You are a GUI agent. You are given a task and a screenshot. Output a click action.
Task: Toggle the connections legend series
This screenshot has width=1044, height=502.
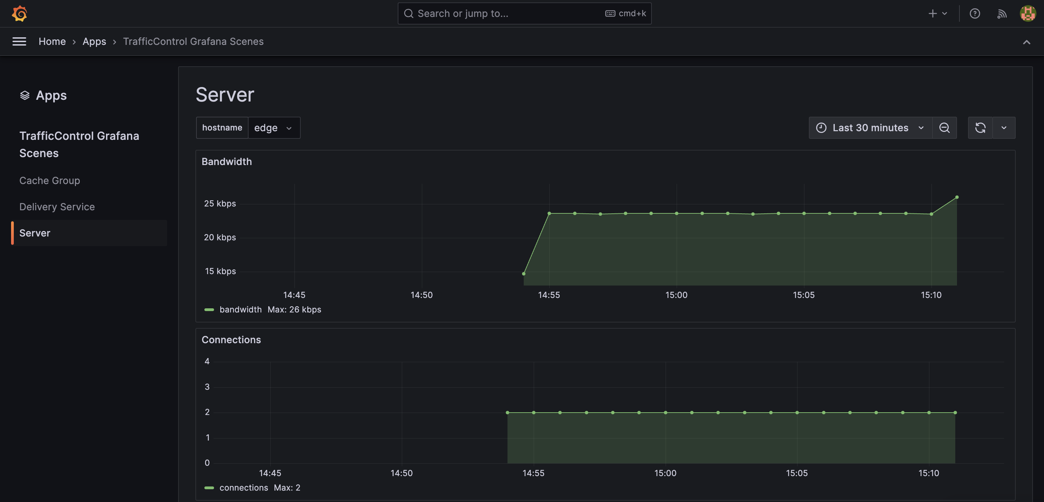[244, 487]
